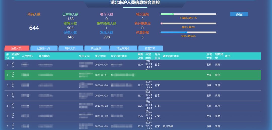This screenshot has width=272, height=130.
Task: Click the 返回 button
Action: [239, 14]
